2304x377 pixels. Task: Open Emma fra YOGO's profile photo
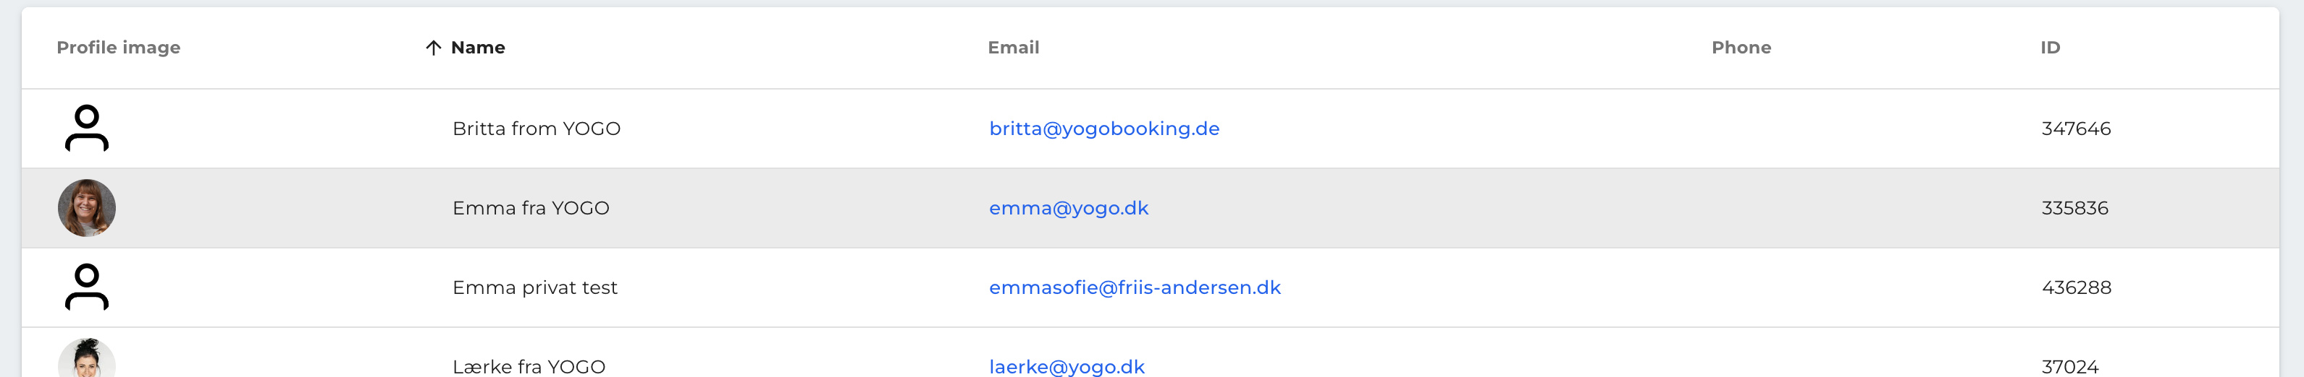pyautogui.click(x=87, y=208)
